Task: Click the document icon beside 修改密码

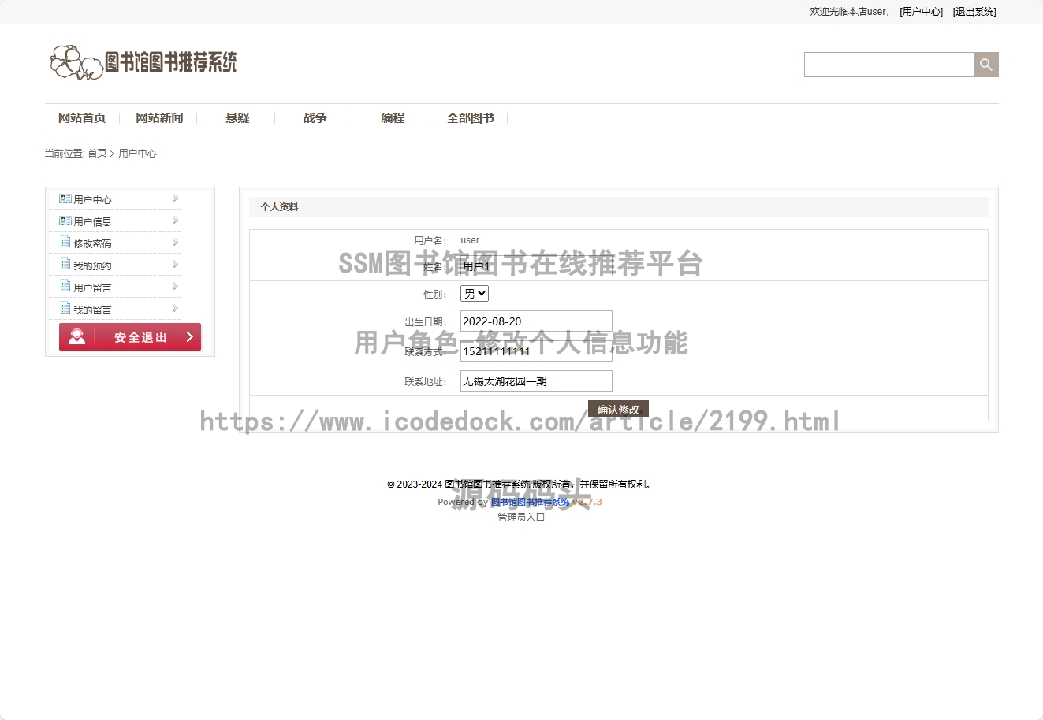Action: tap(65, 243)
